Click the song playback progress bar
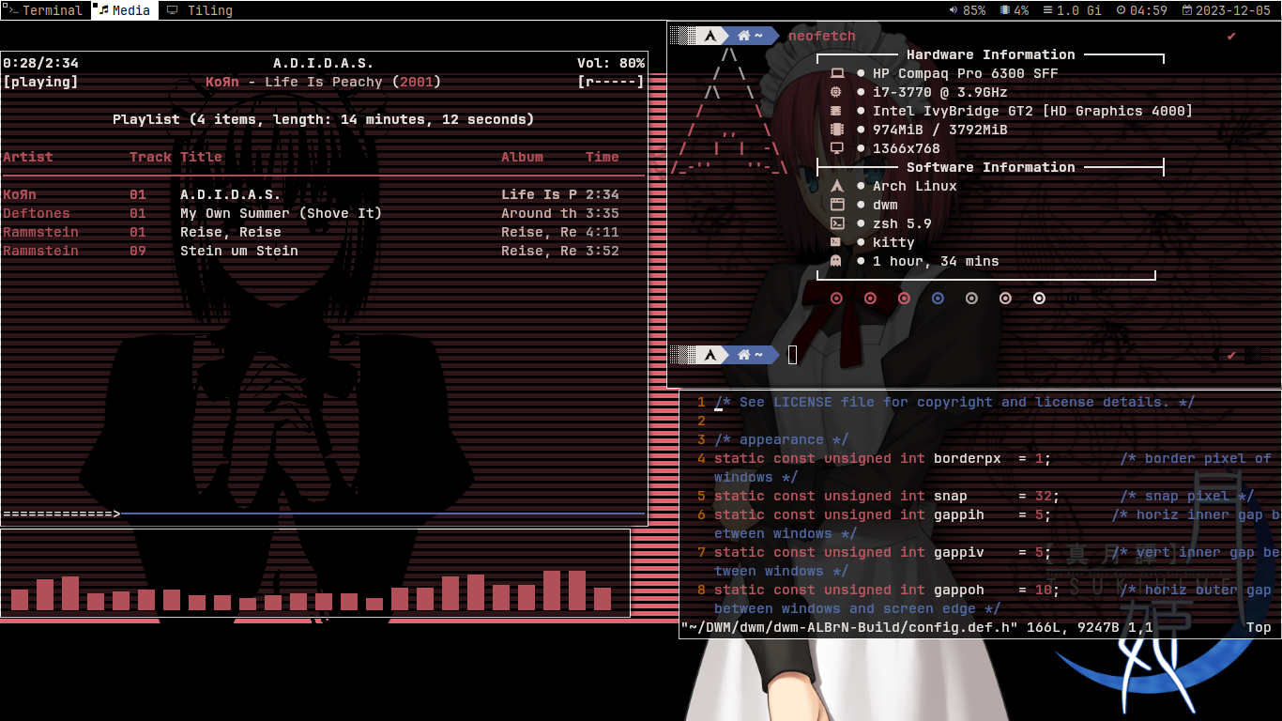Image resolution: width=1282 pixels, height=721 pixels. pos(323,514)
